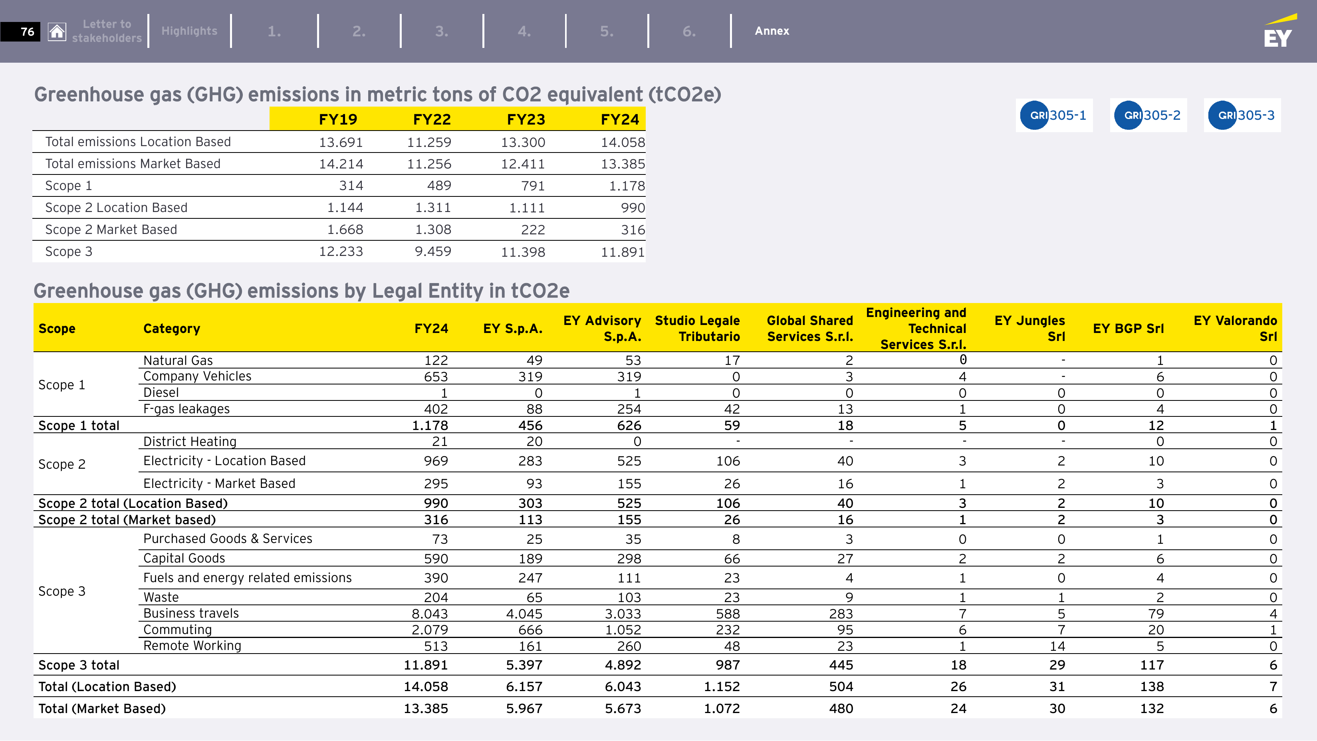The image size is (1317, 741).
Task: Jump to chapter 5.
Action: tap(607, 32)
